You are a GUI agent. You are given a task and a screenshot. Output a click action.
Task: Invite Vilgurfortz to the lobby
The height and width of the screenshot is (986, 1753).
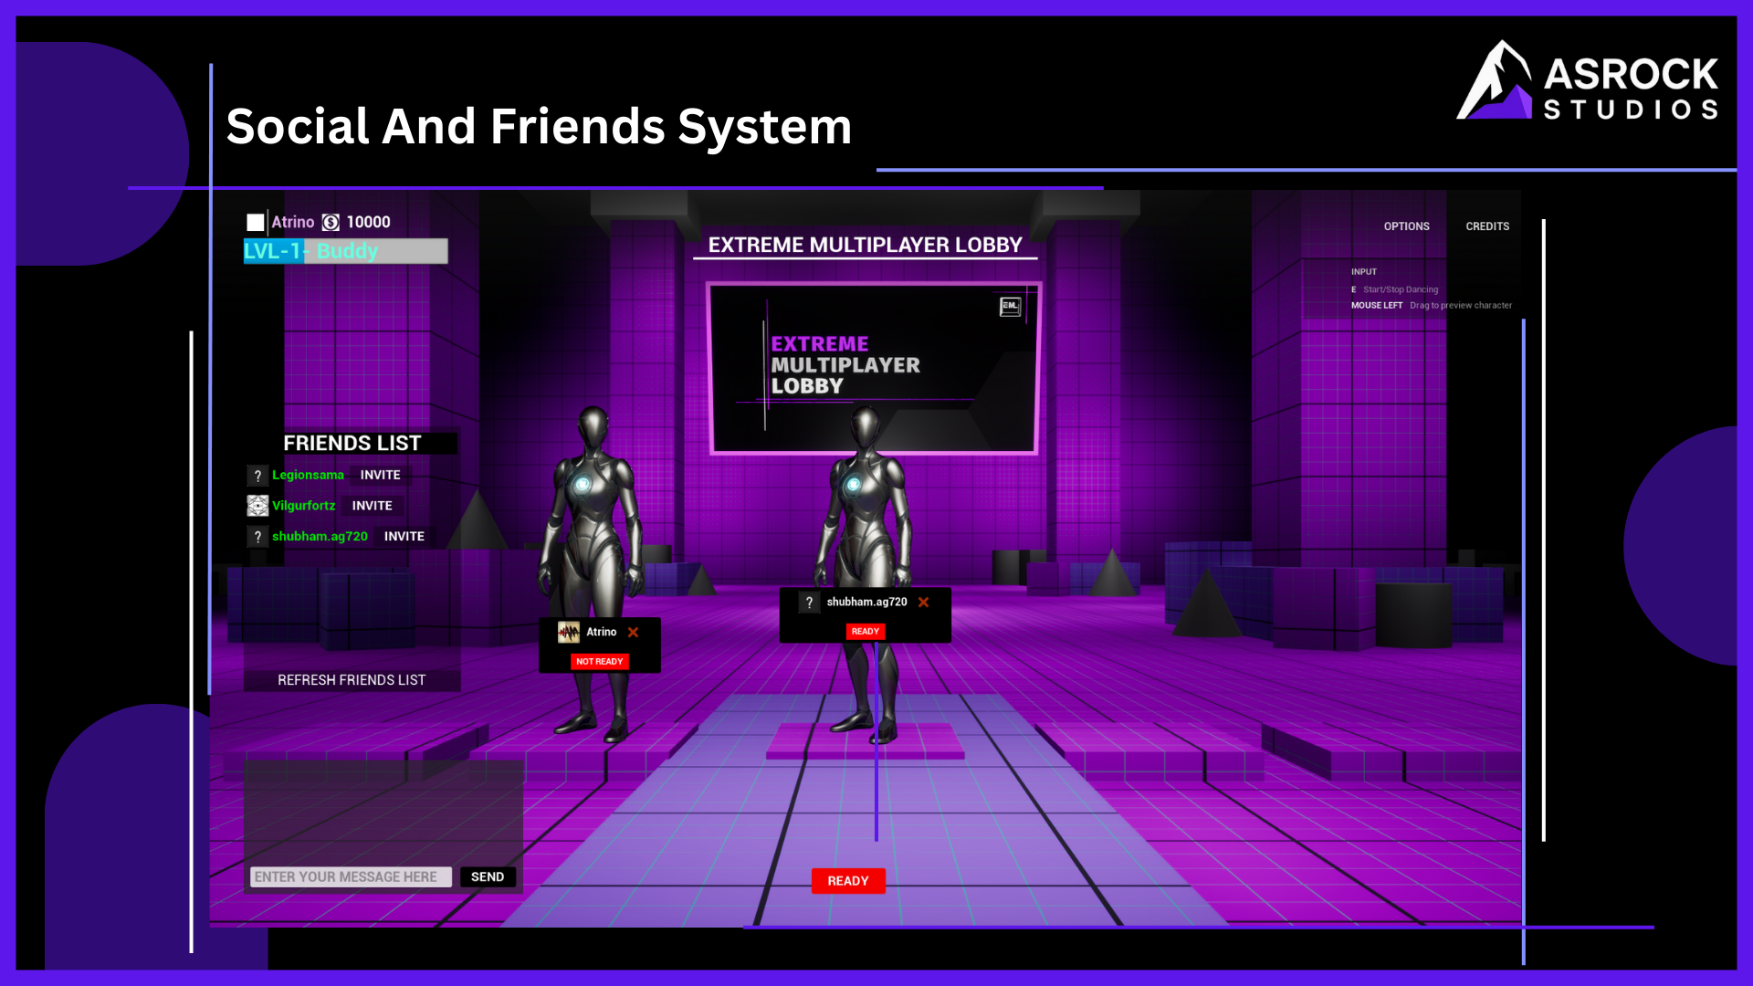[373, 505]
